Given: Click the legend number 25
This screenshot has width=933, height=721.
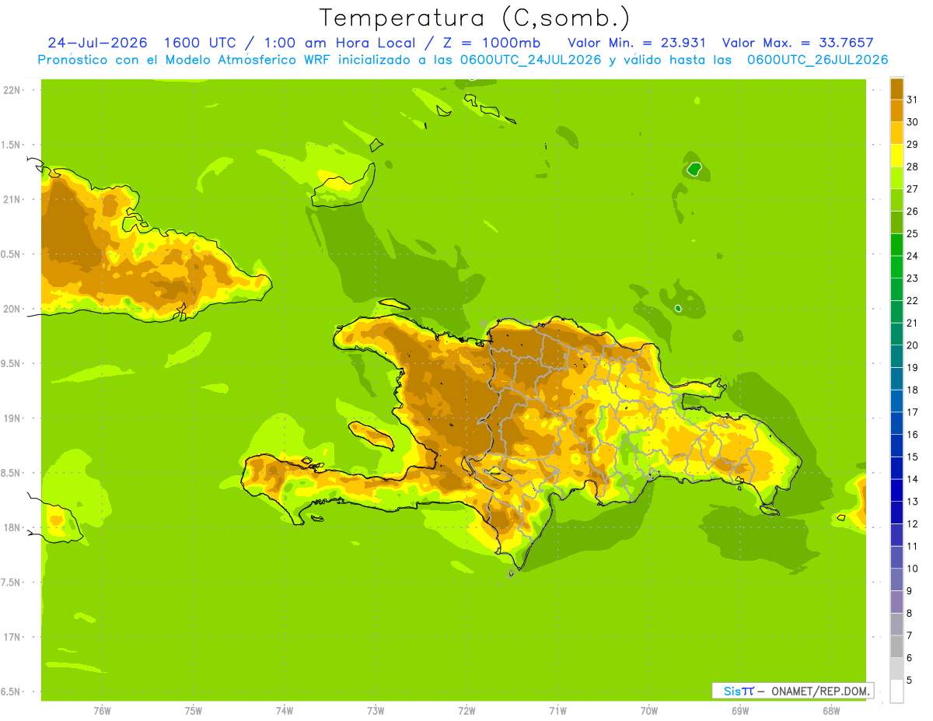Looking at the screenshot, I should [913, 233].
